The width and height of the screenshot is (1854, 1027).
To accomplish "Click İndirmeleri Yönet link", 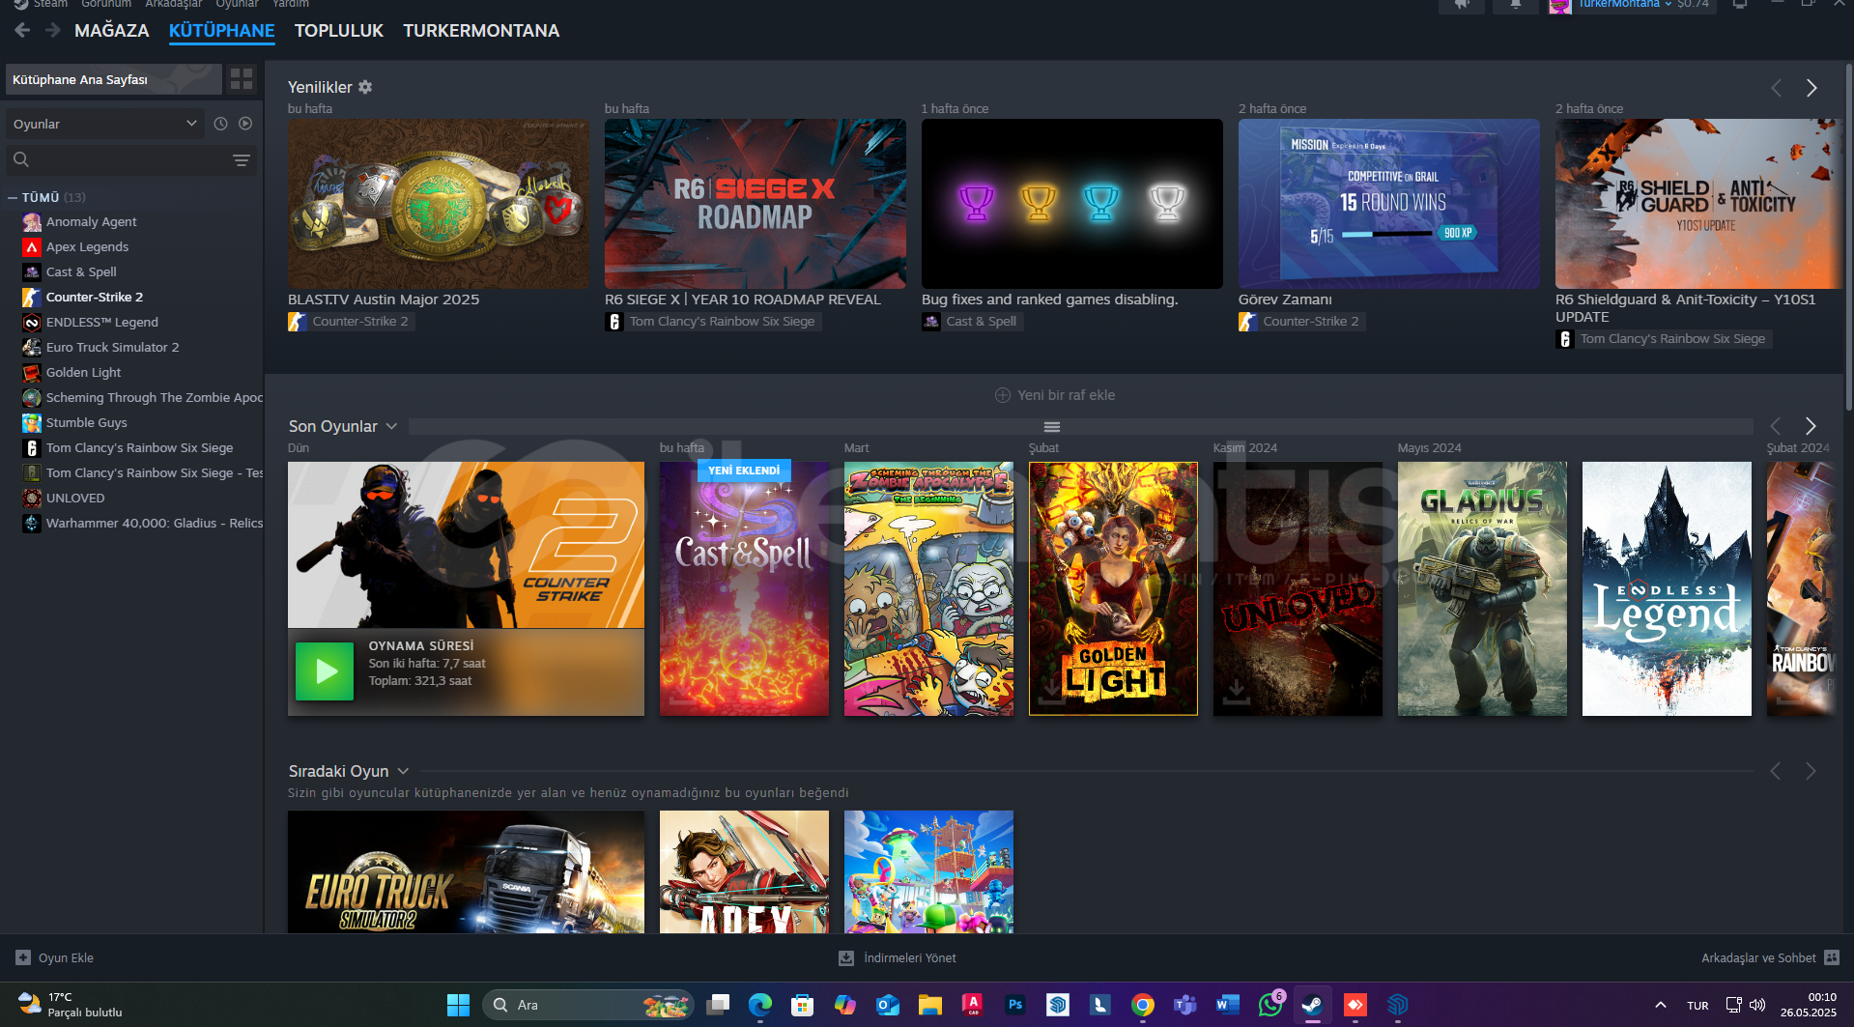I will click(910, 957).
